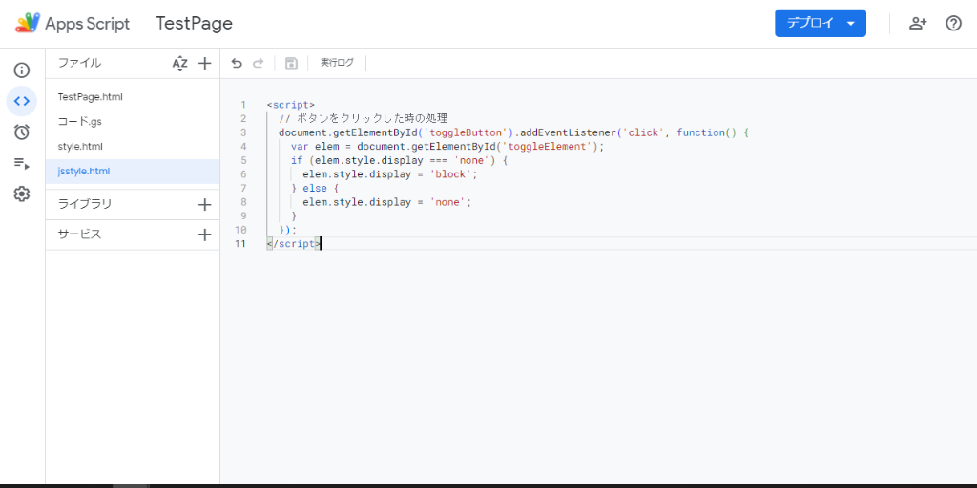Click 'toggleButton' string in code
This screenshot has height=488, width=977.
coord(466,132)
